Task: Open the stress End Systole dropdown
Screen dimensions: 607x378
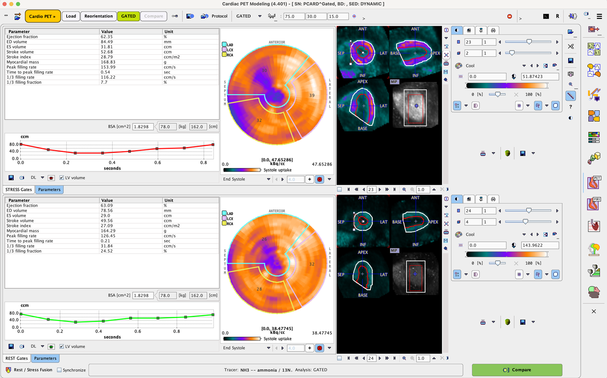Action: coord(269,179)
